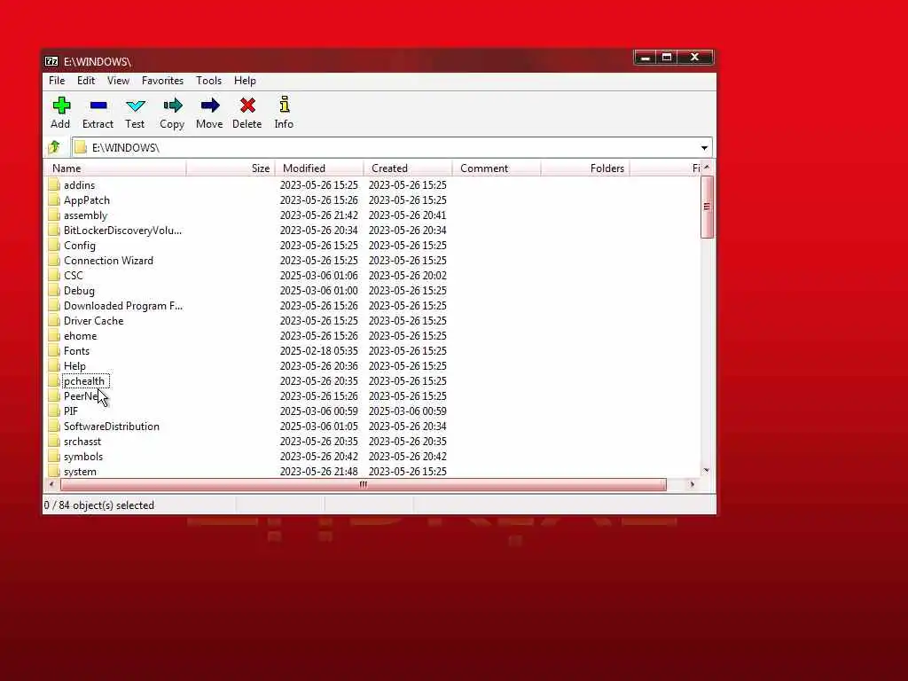
Task: Sort by the Created column header
Action: (408, 168)
